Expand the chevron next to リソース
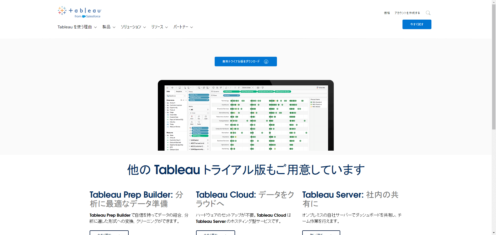 [167, 27]
